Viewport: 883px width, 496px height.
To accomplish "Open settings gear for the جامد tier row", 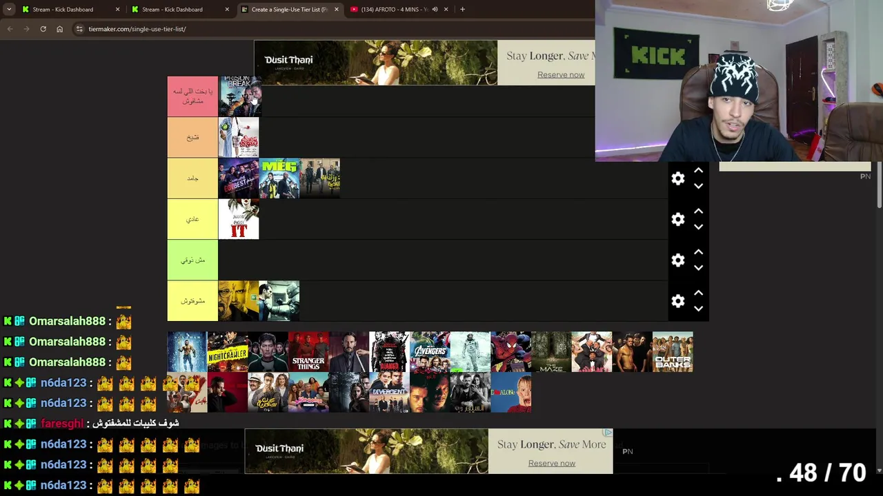I will click(x=678, y=178).
